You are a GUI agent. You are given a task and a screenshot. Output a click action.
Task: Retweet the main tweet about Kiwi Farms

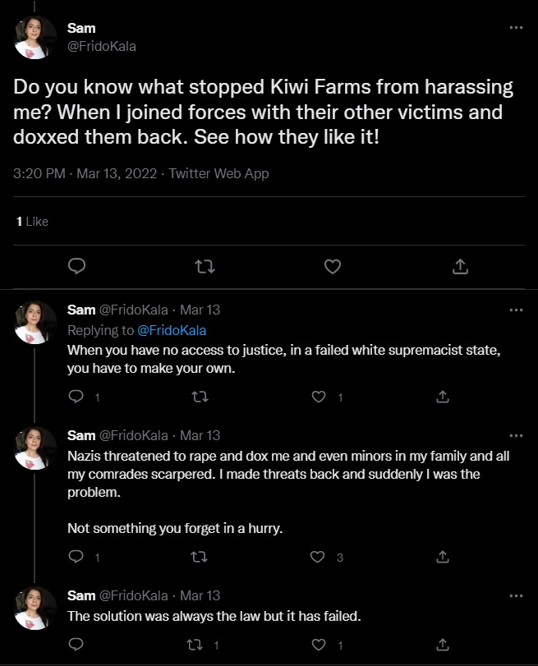click(205, 266)
